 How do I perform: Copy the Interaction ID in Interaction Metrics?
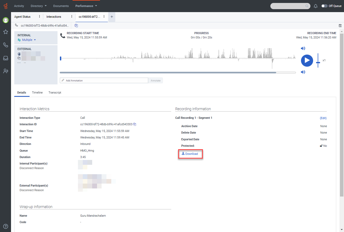[135, 124]
